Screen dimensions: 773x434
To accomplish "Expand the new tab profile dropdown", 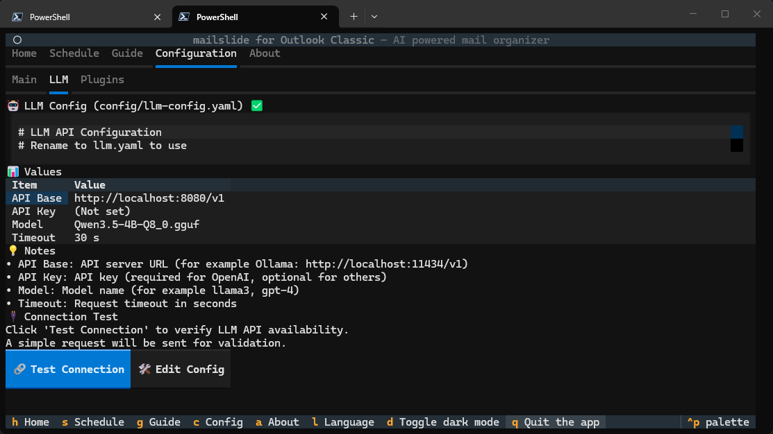I will click(374, 17).
